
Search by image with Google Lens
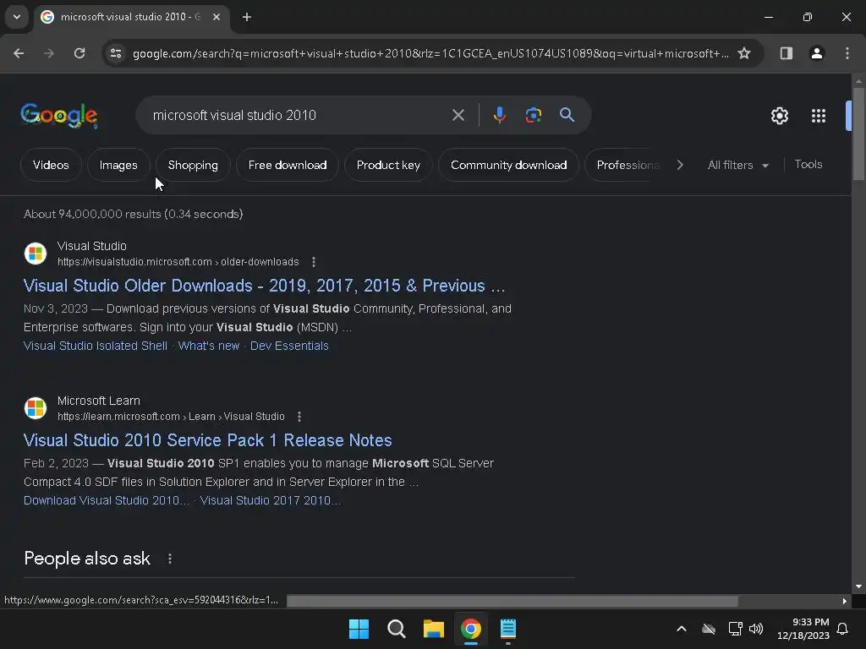tap(533, 115)
